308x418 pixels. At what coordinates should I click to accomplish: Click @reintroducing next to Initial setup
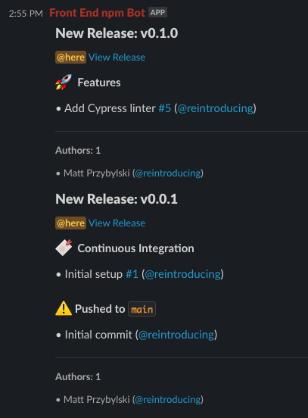[183, 274]
